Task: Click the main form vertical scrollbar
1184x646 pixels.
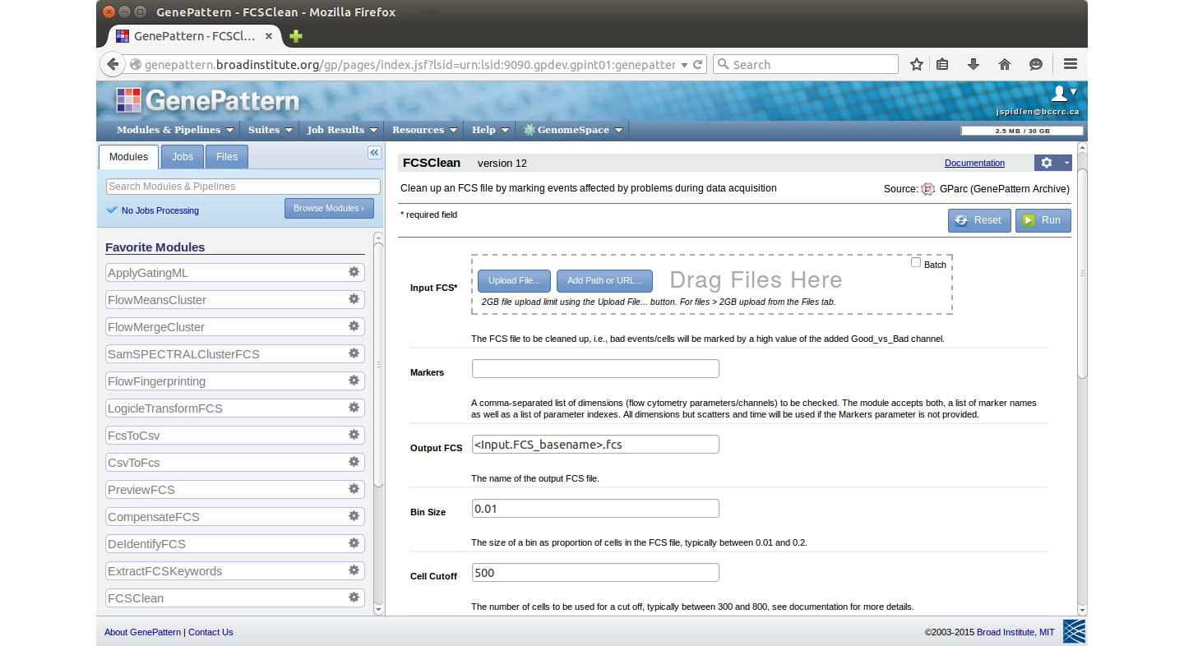Action: 1082,273
